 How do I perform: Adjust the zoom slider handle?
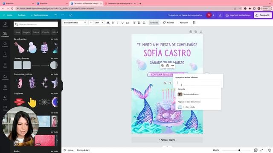pos(239,150)
